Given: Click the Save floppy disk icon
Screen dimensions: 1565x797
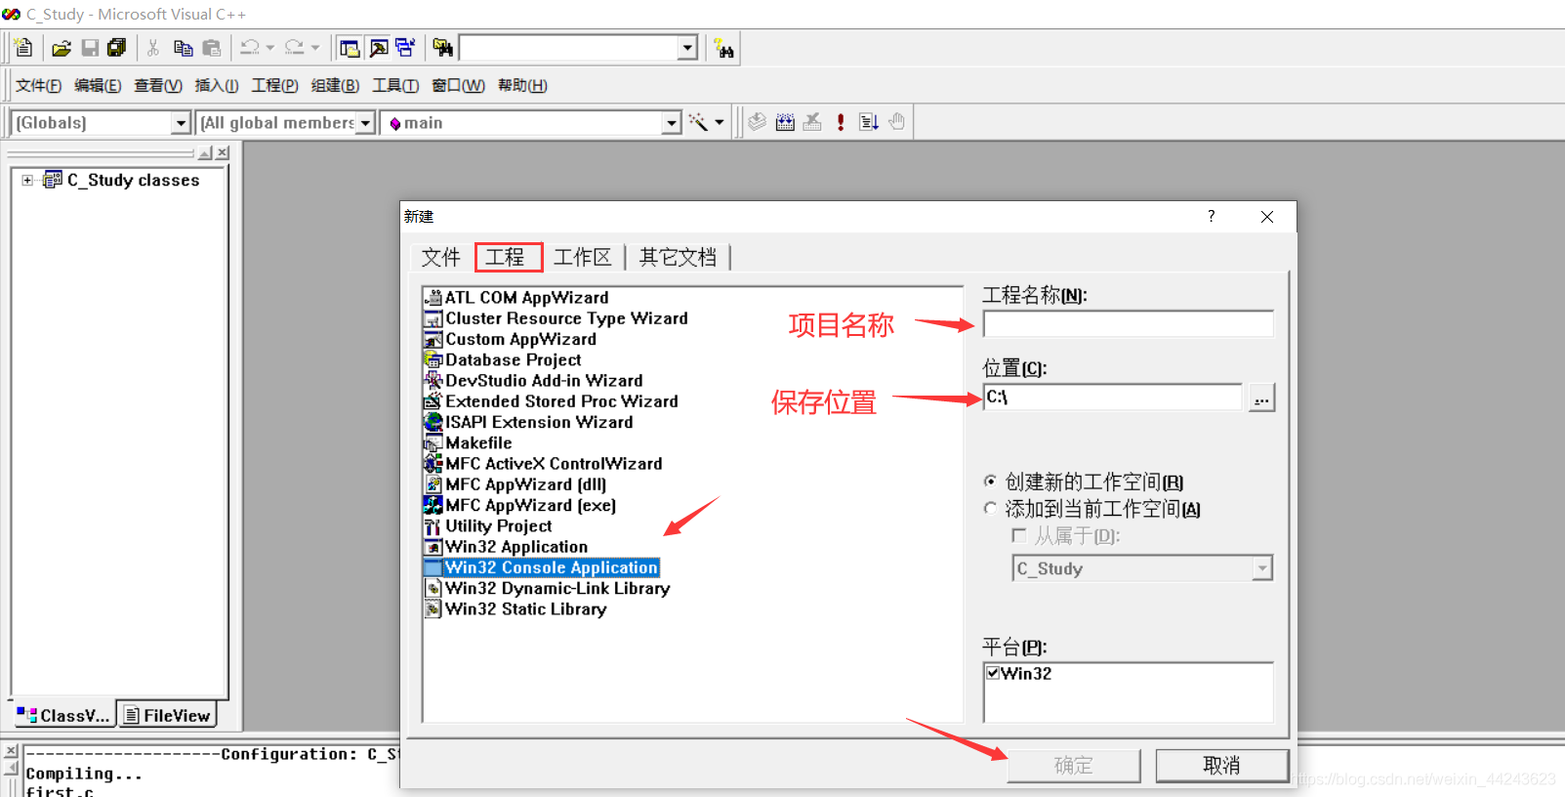Looking at the screenshot, I should coord(90,48).
